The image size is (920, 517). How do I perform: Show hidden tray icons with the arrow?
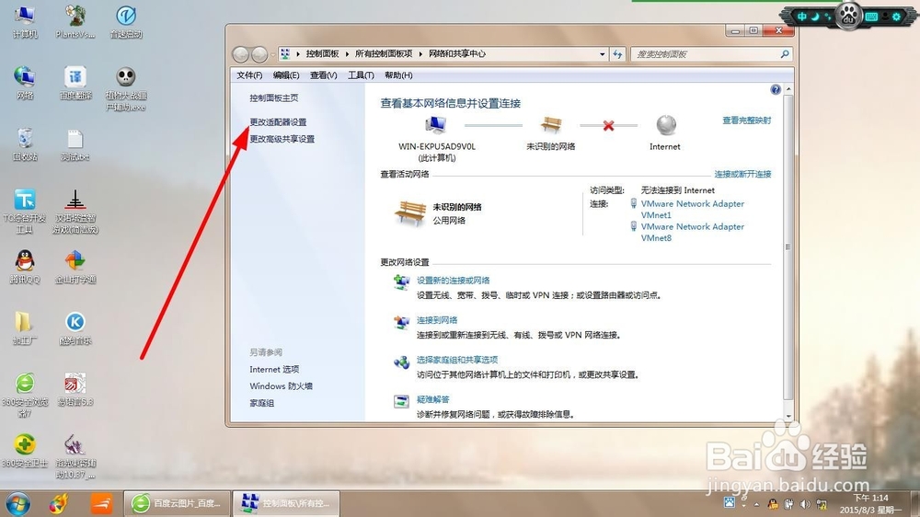pos(756,504)
